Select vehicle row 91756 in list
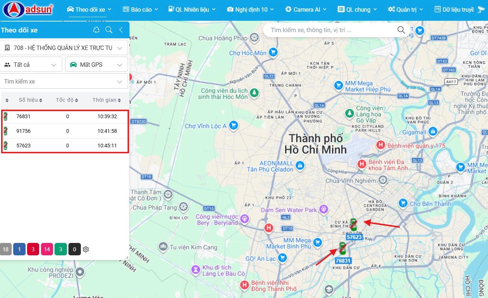The width and height of the screenshot is (488, 298). (65, 131)
